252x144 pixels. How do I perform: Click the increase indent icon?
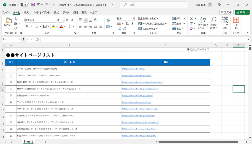[101, 26]
